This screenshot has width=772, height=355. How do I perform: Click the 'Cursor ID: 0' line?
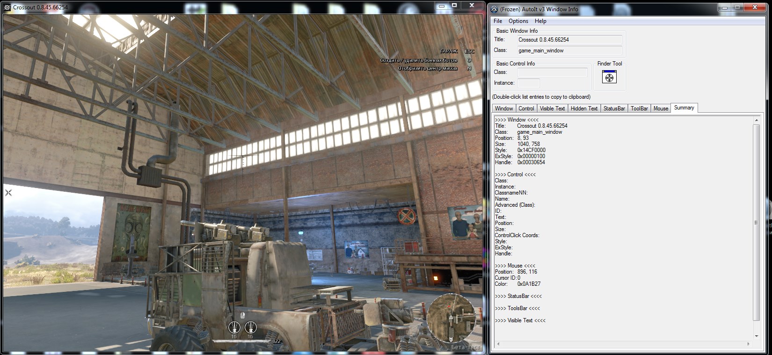pyautogui.click(x=508, y=278)
